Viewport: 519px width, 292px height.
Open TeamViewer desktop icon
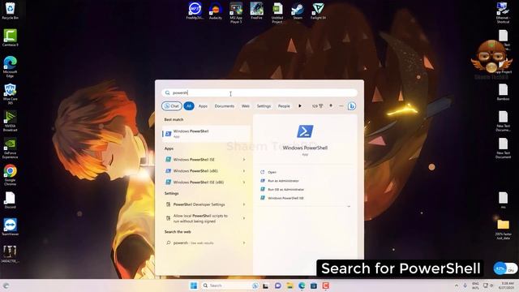tap(10, 227)
